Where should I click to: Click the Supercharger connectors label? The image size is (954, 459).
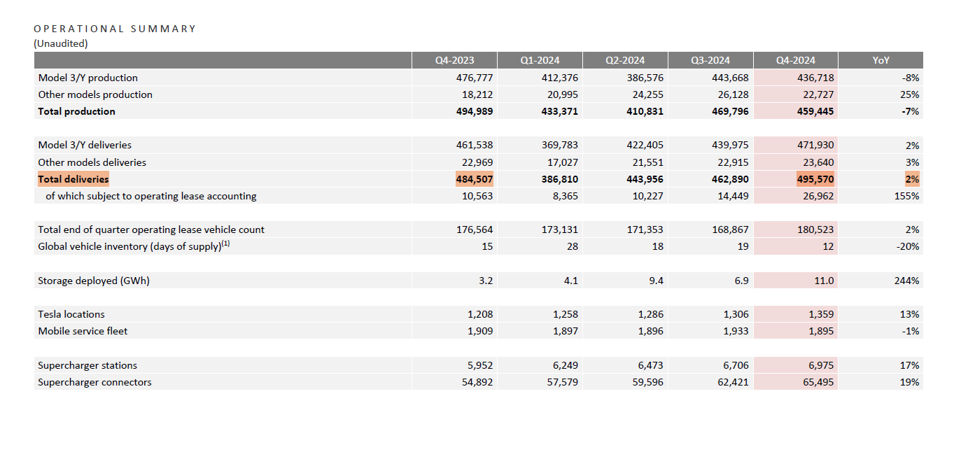[94, 382]
